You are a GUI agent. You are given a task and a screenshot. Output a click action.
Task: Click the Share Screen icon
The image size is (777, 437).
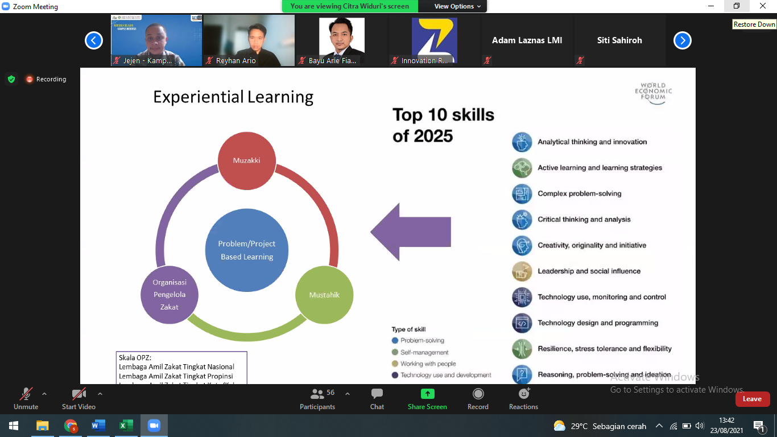click(x=427, y=394)
